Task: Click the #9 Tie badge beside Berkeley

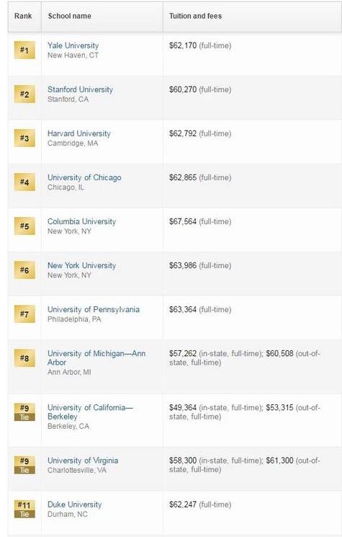Action: click(x=24, y=412)
